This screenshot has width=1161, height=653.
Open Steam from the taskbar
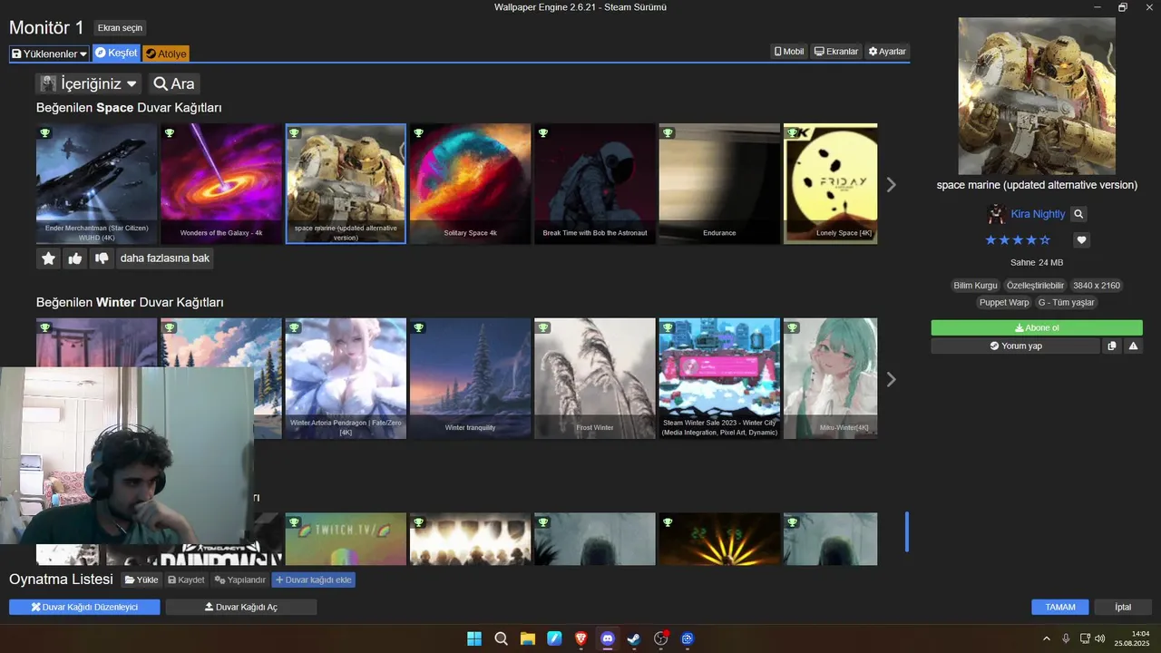[634, 638]
